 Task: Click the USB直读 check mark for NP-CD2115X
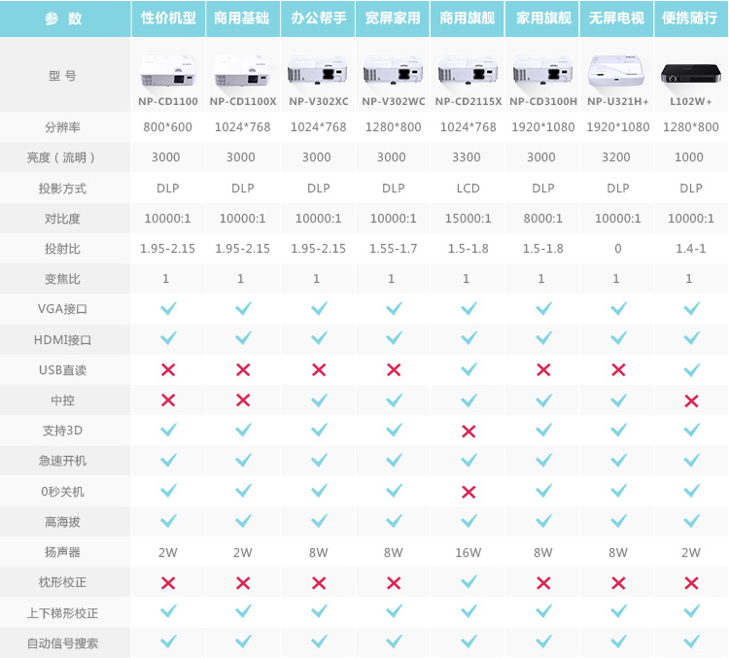(x=469, y=369)
